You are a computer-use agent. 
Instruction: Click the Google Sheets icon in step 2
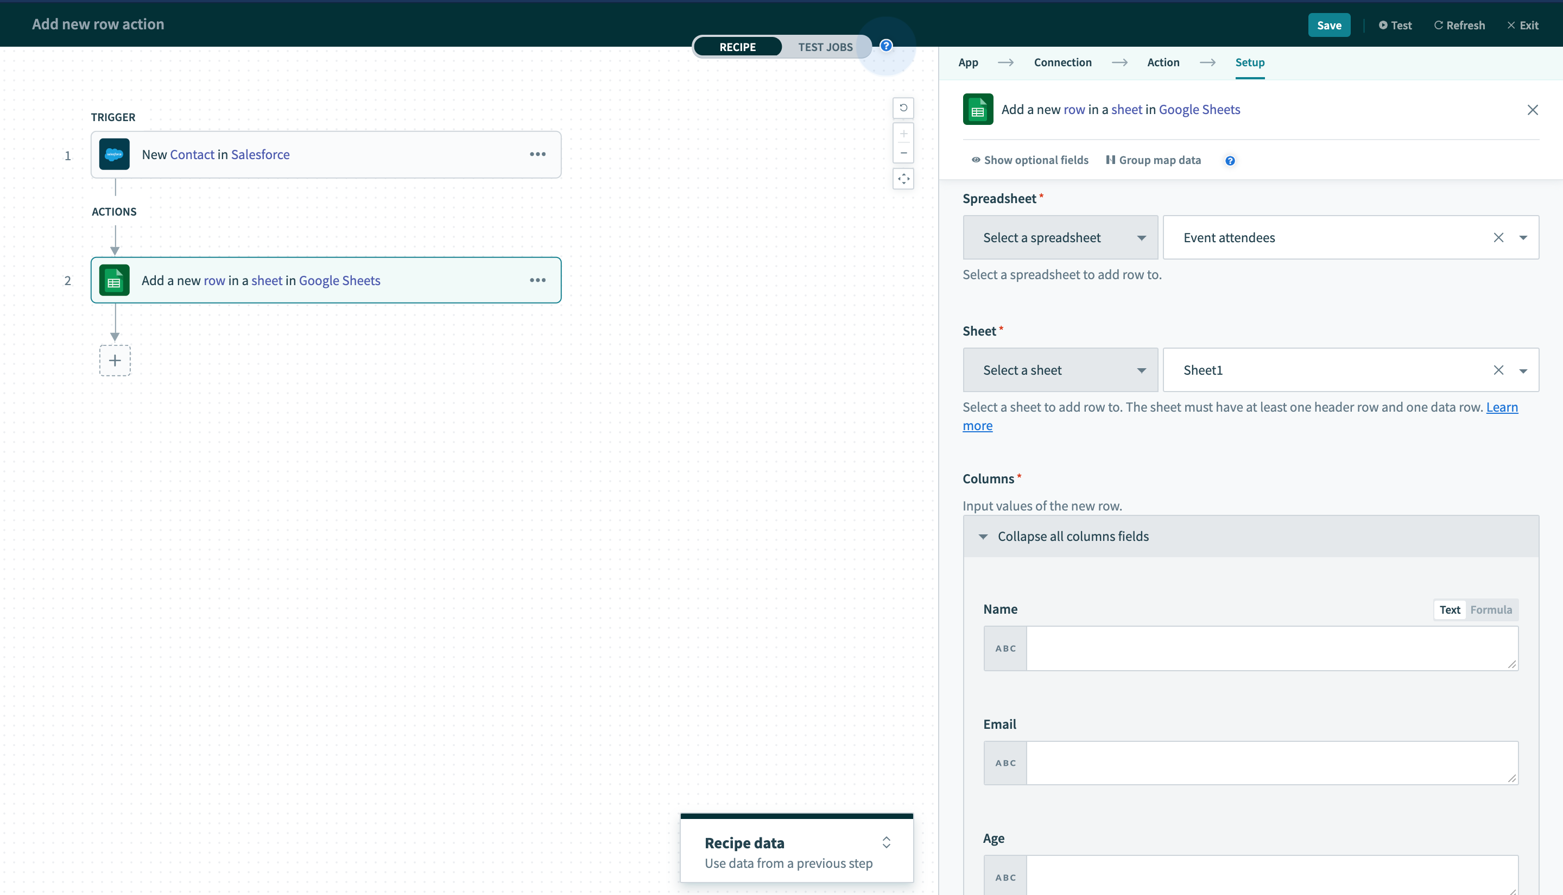click(x=114, y=280)
